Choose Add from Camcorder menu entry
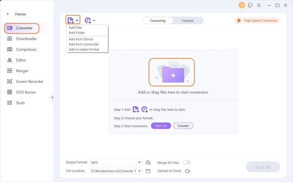 pyautogui.click(x=84, y=44)
